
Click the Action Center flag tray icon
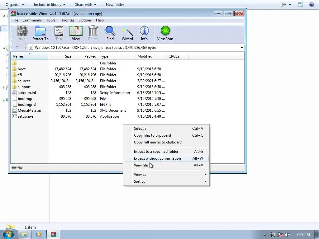(x=280, y=235)
